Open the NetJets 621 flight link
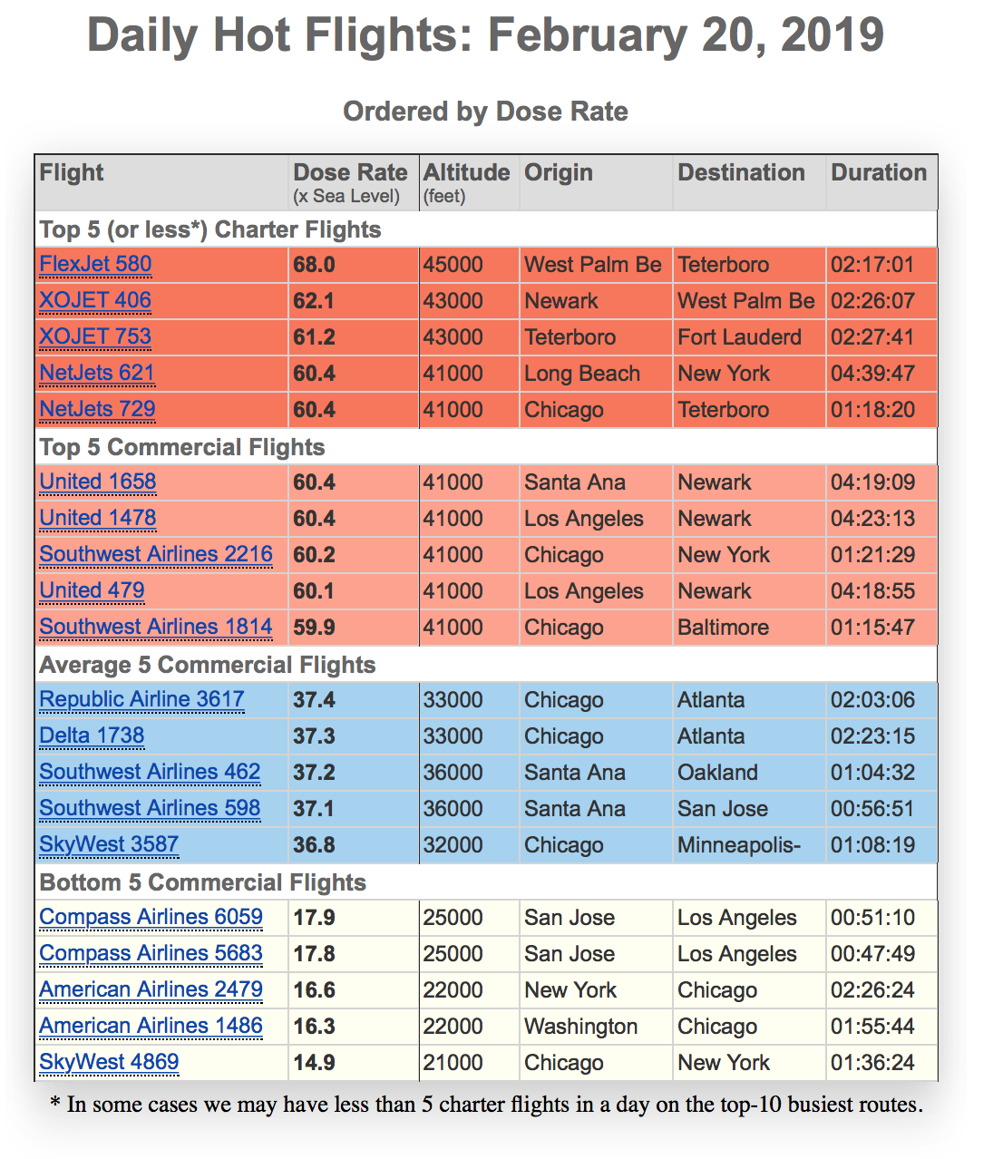The width and height of the screenshot is (1003, 1159). (x=97, y=374)
